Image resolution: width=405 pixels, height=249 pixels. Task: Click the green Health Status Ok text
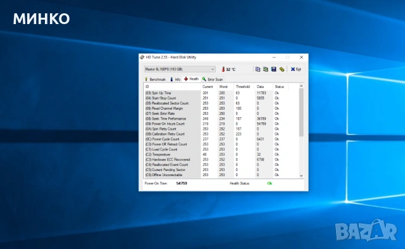[270, 183]
